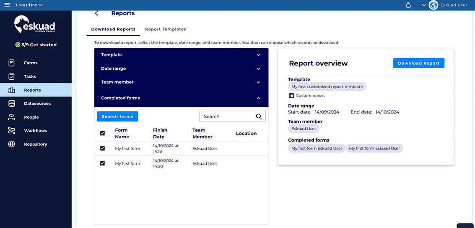
Task: Click the Forms sidebar icon
Action: coord(12,63)
